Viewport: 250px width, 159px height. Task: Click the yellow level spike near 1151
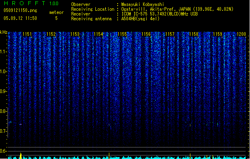click(x=21, y=156)
